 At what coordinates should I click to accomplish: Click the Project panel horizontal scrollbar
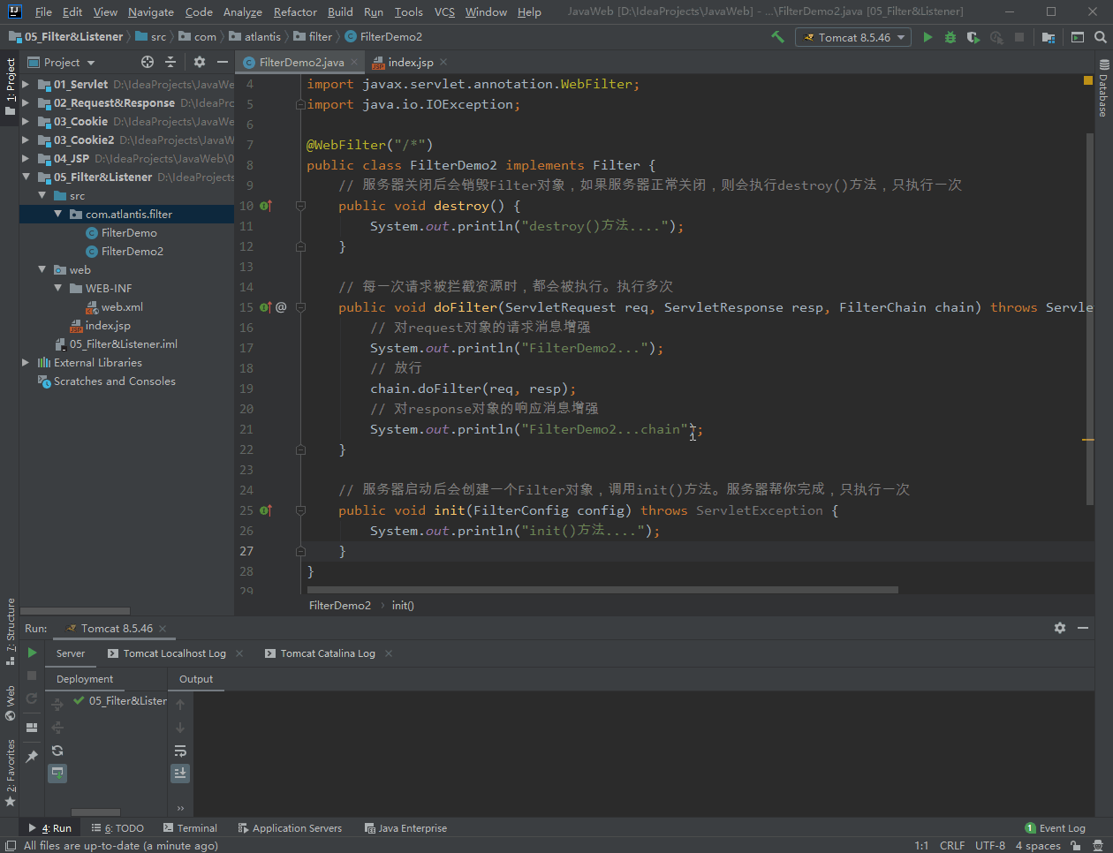(75, 610)
